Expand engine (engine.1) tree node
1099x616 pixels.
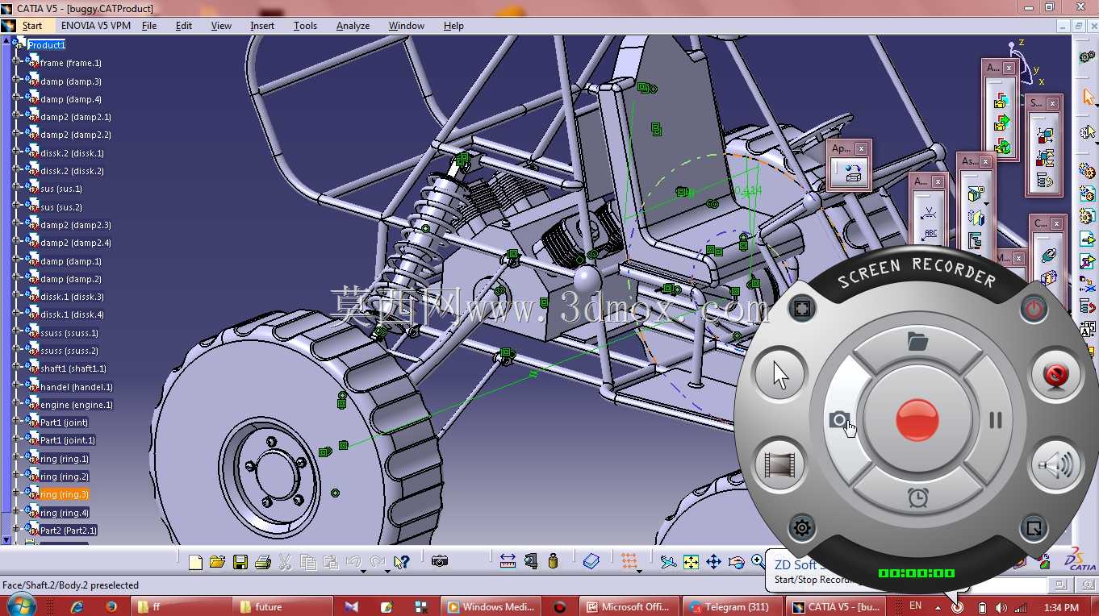16,404
